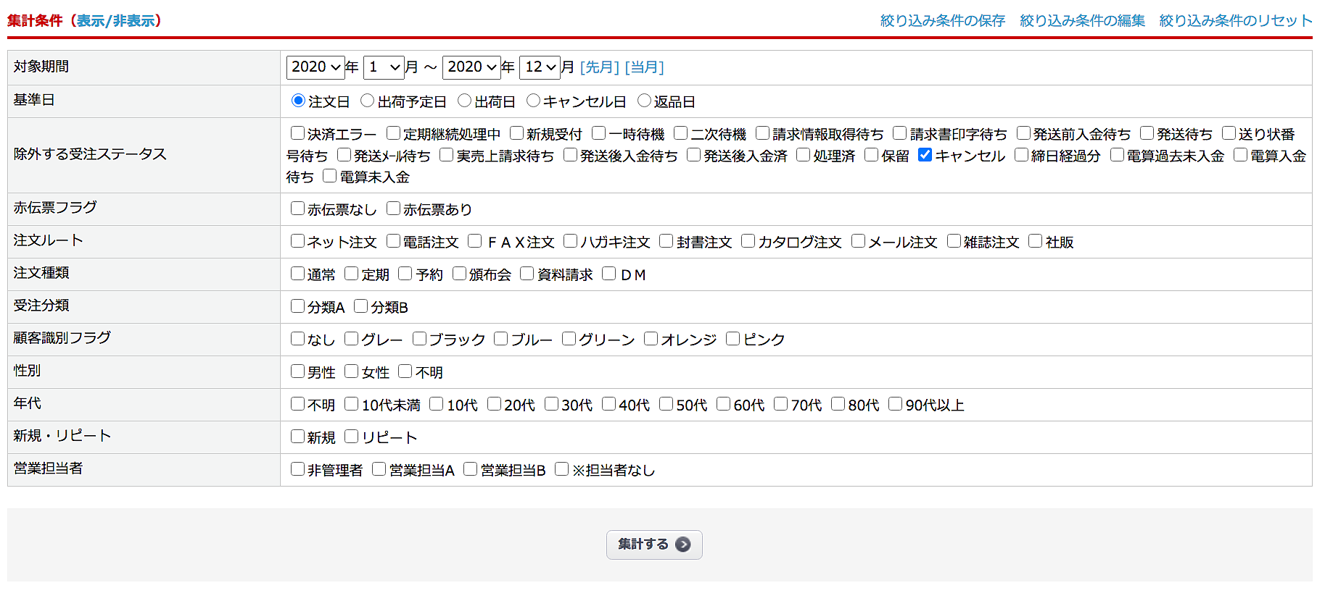Check the 営業担当A checkbox
Image resolution: width=1325 pixels, height=593 pixels.
pyautogui.click(x=379, y=469)
